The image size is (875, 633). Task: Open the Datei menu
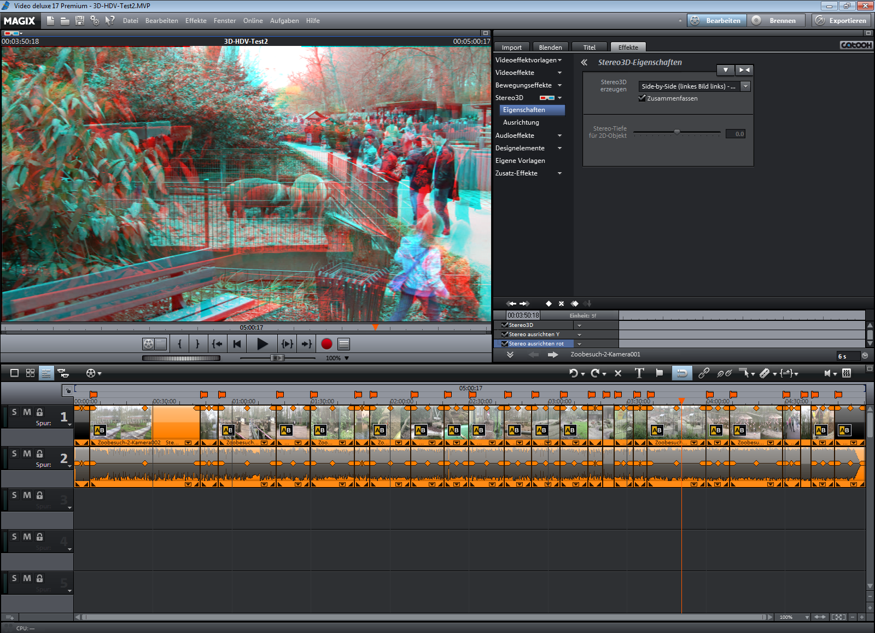coord(130,21)
